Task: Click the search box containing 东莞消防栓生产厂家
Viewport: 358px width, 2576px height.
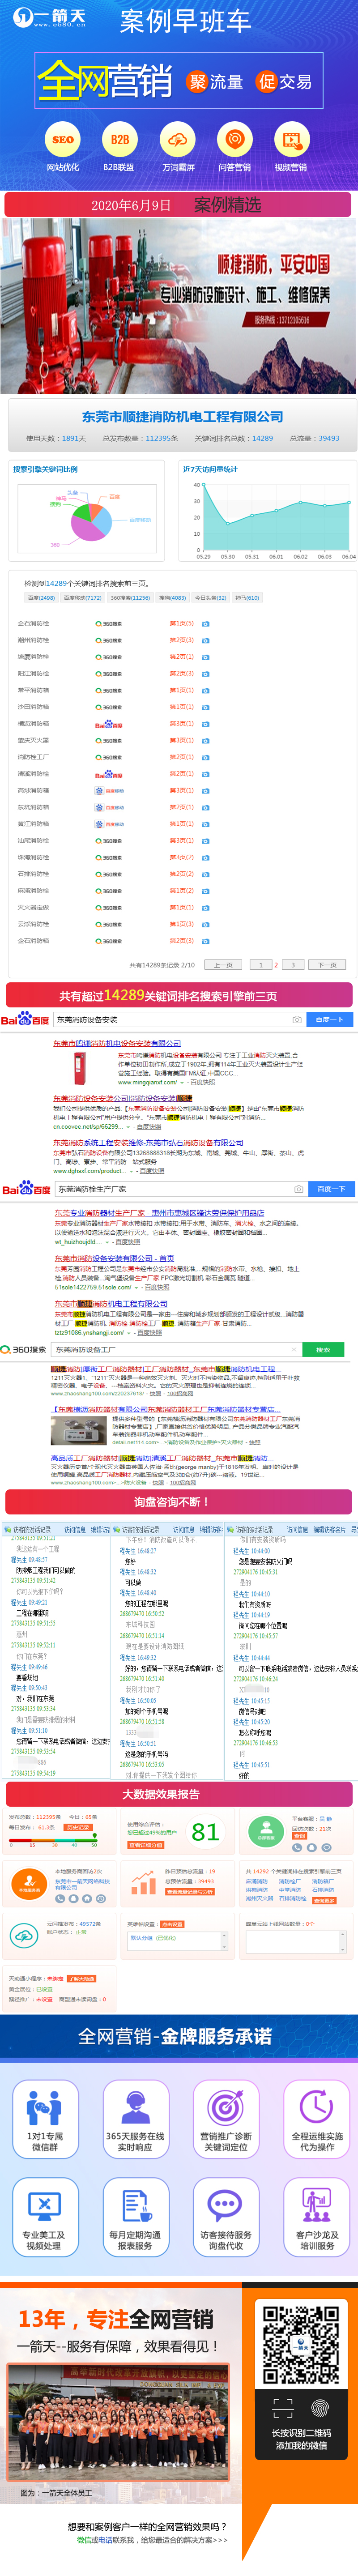Action: coord(180,1189)
